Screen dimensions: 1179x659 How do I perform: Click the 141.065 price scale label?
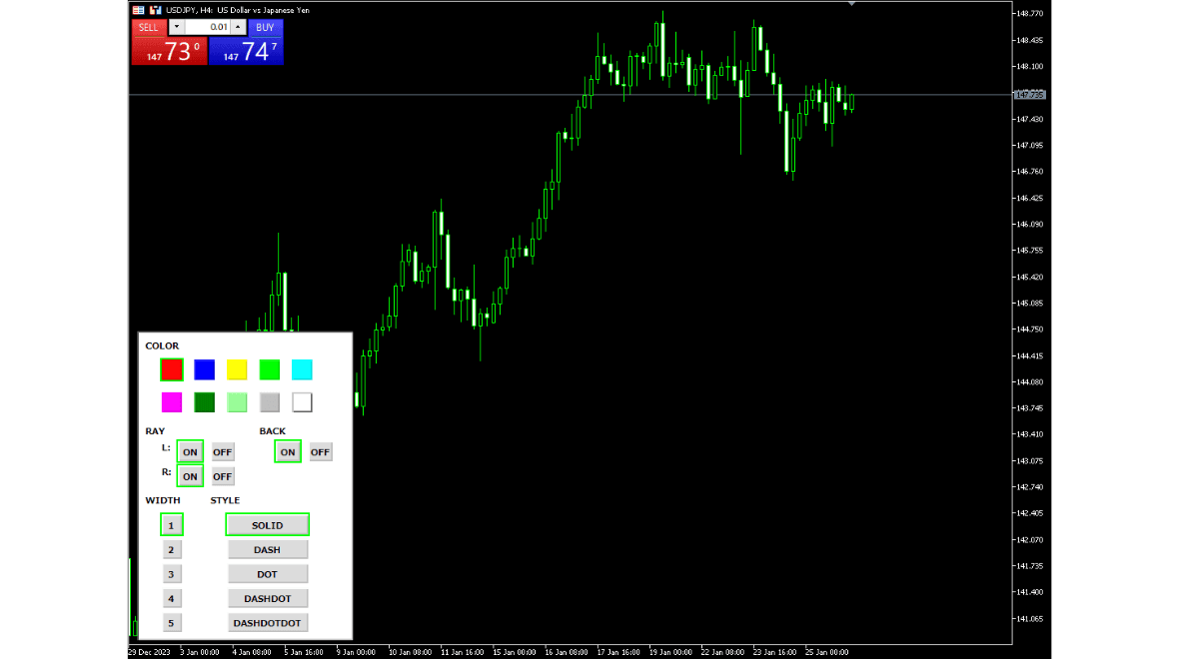pos(1030,619)
